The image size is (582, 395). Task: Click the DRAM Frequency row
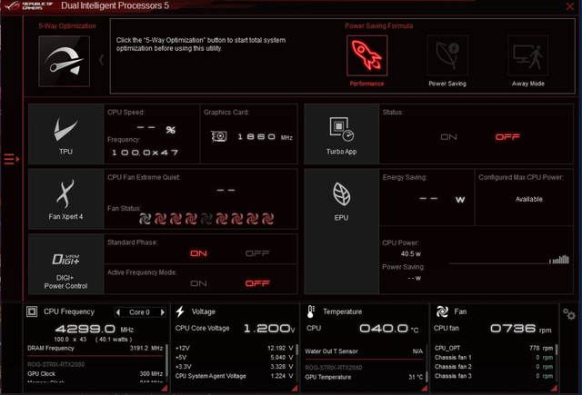point(95,348)
